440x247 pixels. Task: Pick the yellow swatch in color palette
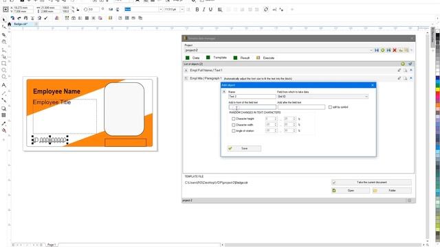pyautogui.click(x=437, y=90)
